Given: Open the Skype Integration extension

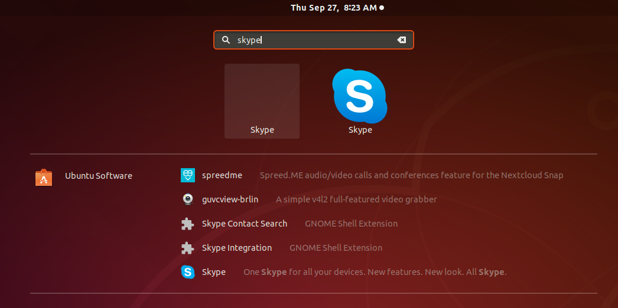Looking at the screenshot, I should [x=237, y=248].
